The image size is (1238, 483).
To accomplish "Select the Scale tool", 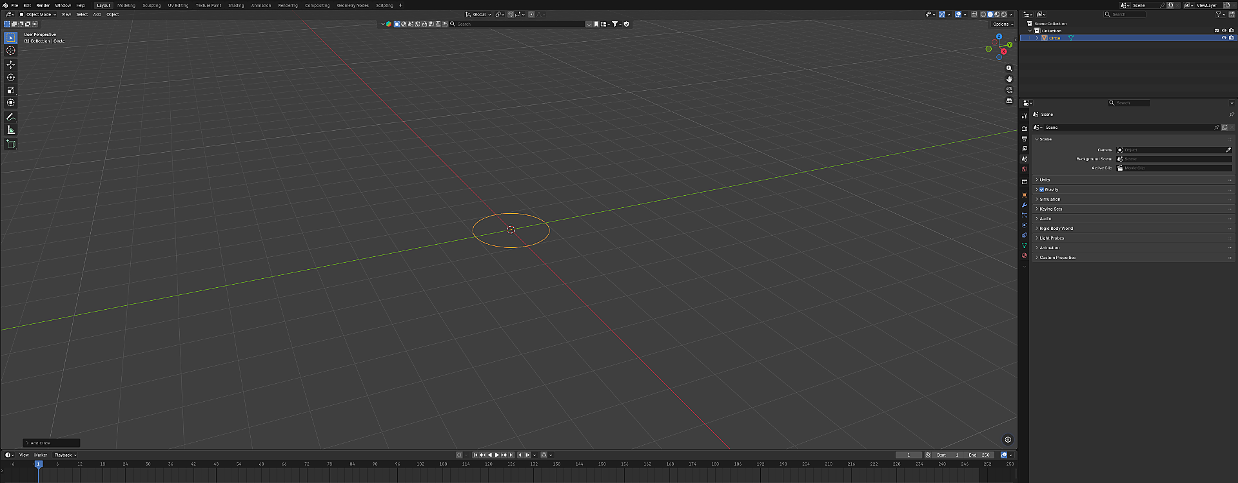I will coord(10,90).
